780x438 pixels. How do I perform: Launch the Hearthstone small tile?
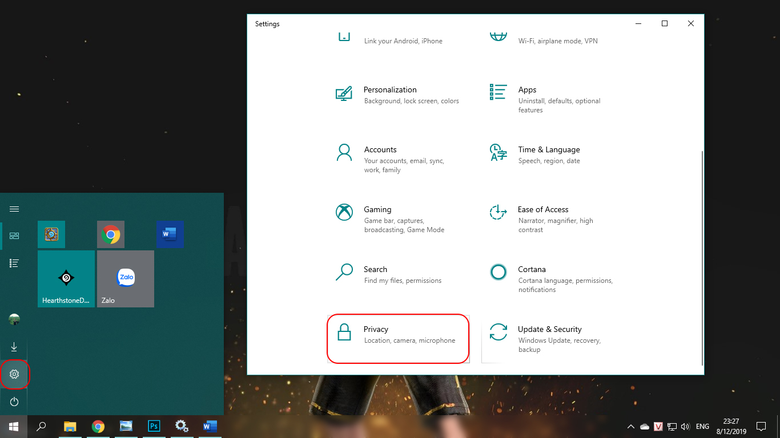pyautogui.click(x=51, y=234)
